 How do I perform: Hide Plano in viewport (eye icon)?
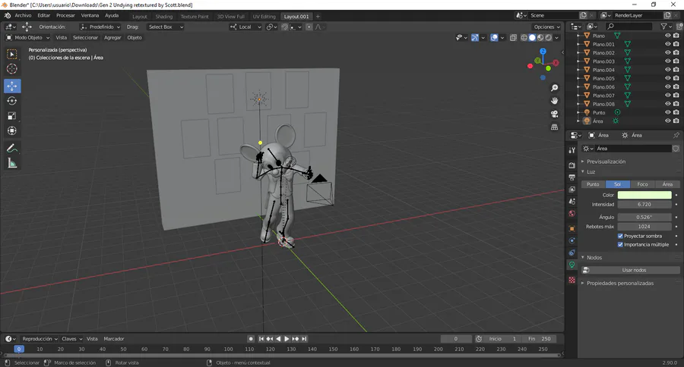click(667, 36)
